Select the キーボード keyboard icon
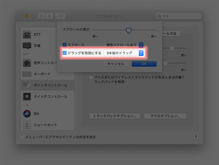Screen dimensions: 219x165 tap(27, 74)
